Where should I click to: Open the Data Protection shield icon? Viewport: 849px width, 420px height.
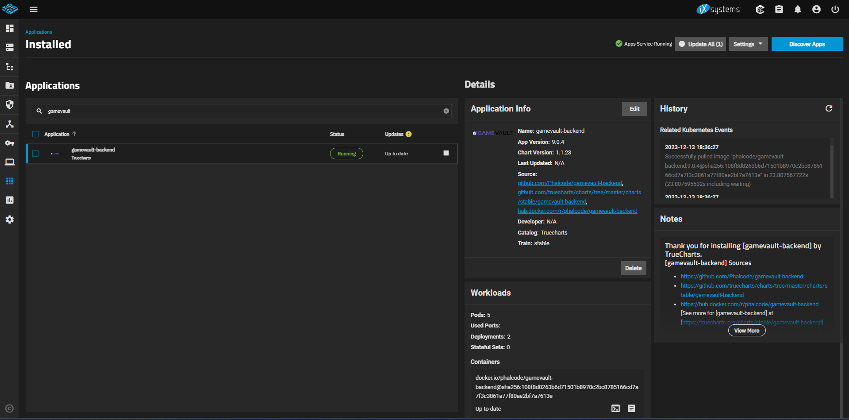tap(9, 104)
